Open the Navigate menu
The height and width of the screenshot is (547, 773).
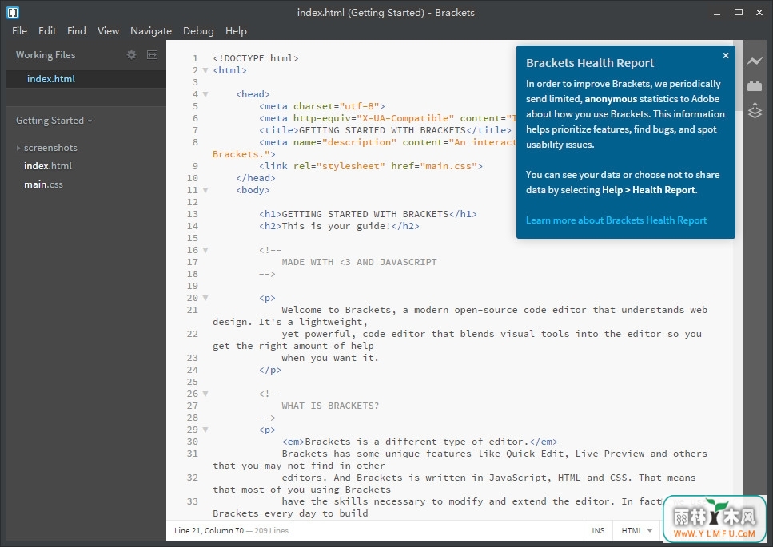151,30
